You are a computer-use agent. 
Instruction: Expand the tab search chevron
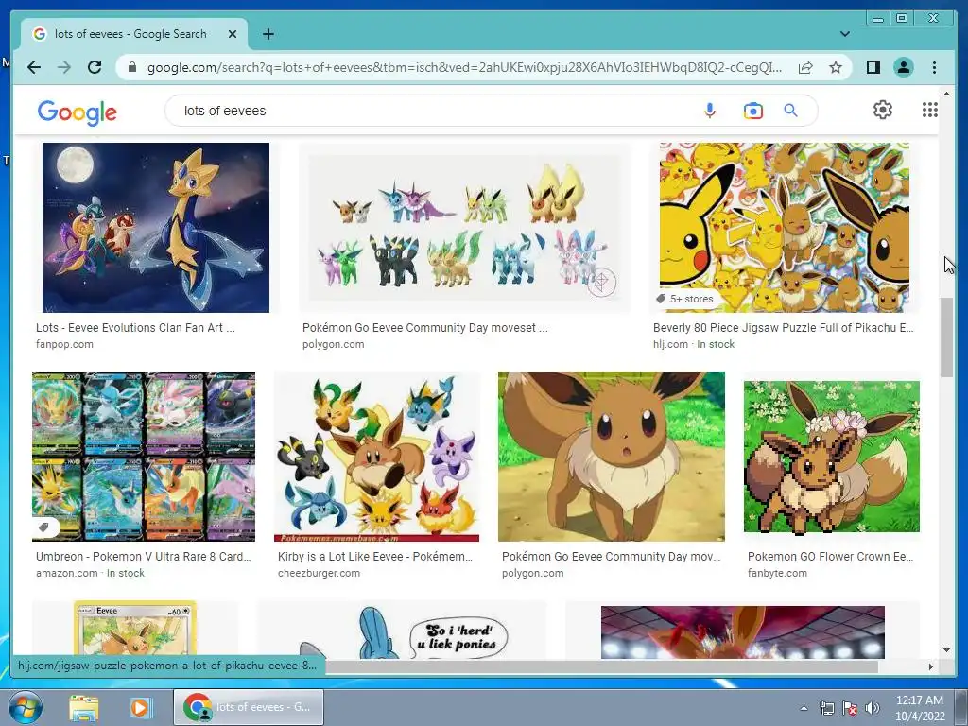(844, 34)
